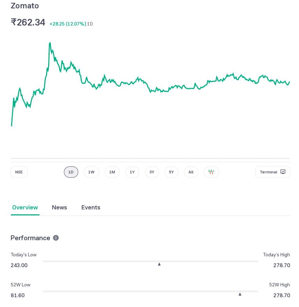Screen dimensions: 299x307
Task: Click the Zomato stock title
Action: point(25,6)
